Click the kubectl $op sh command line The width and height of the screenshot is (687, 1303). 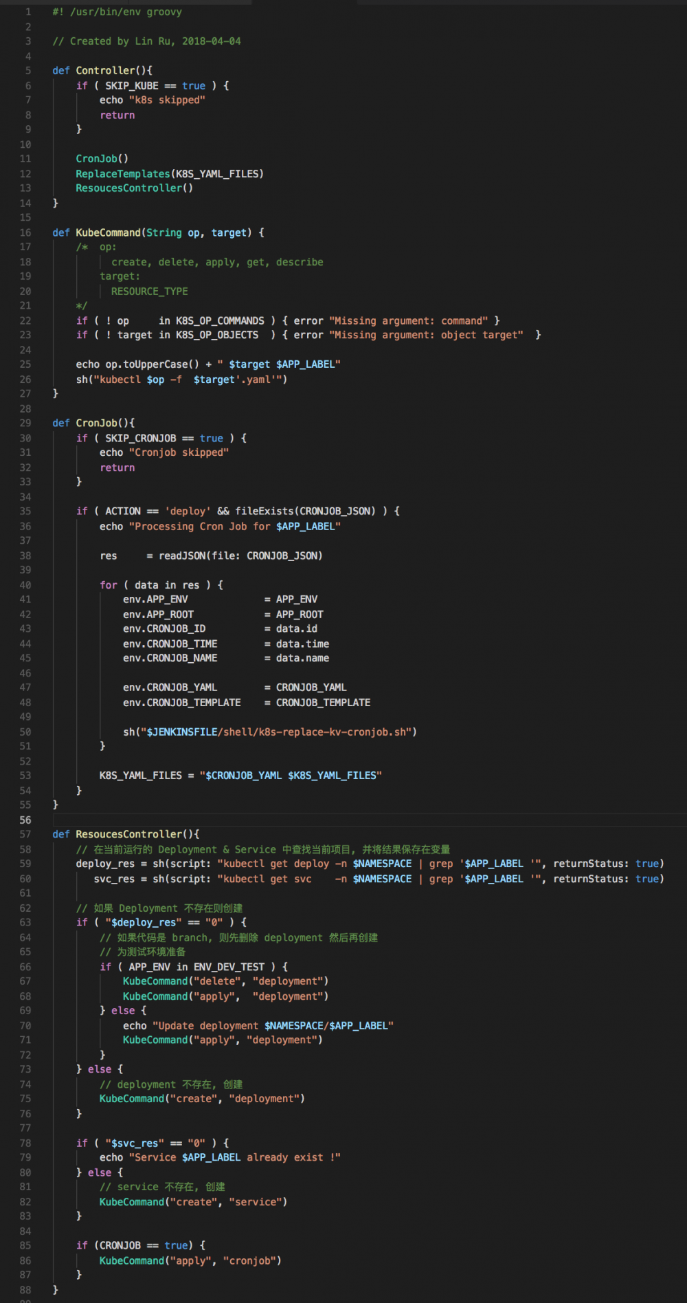[x=181, y=380]
